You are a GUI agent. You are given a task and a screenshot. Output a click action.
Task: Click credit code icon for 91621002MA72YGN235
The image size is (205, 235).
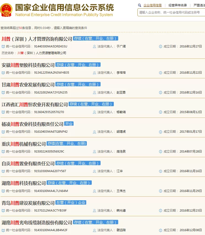click(x=3, y=93)
